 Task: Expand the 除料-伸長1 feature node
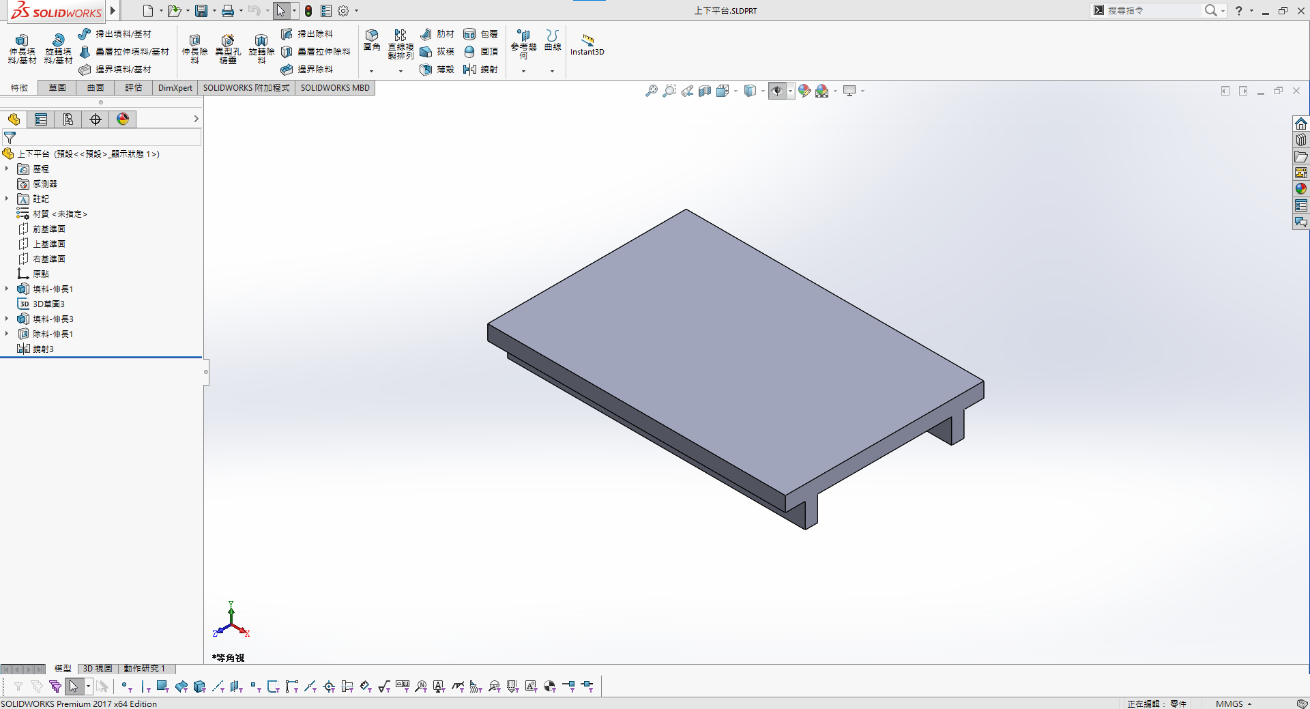(7, 334)
